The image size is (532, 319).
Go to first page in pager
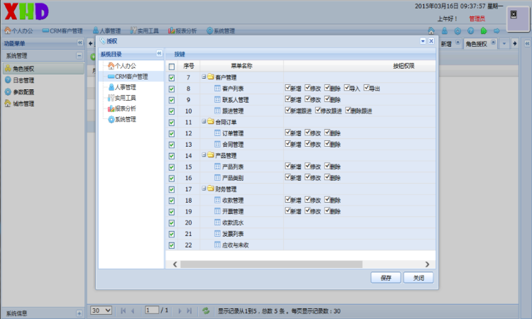coord(123,310)
